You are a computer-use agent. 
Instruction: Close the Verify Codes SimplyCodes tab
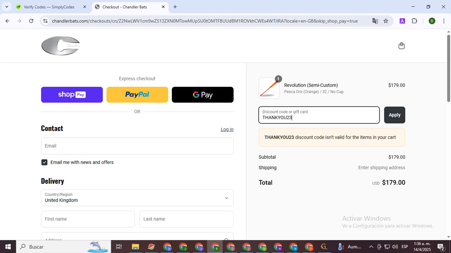(84, 7)
